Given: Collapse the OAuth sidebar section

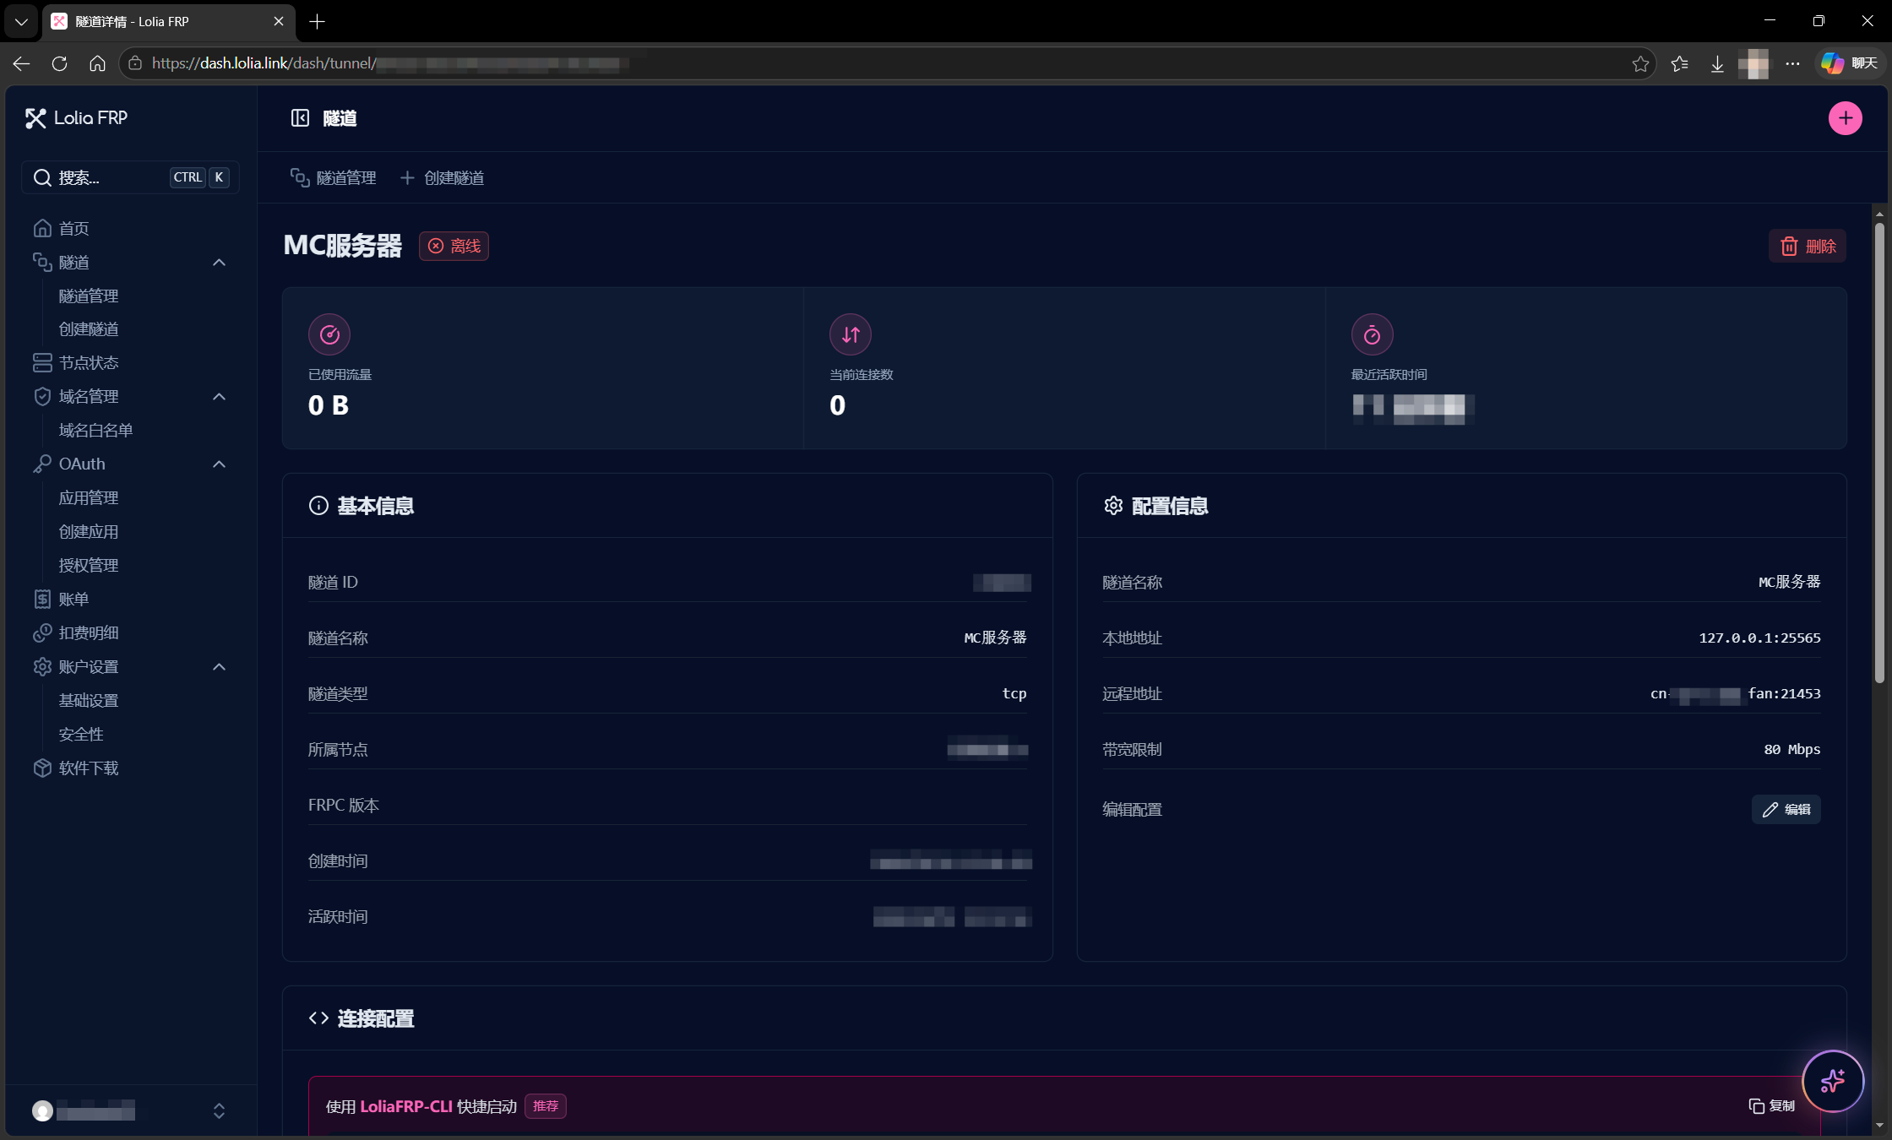Looking at the screenshot, I should [219, 464].
